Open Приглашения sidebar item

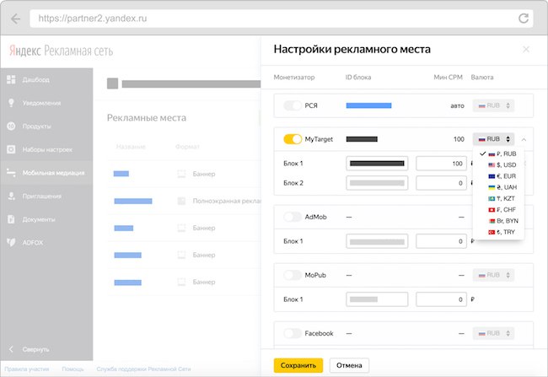coord(46,197)
